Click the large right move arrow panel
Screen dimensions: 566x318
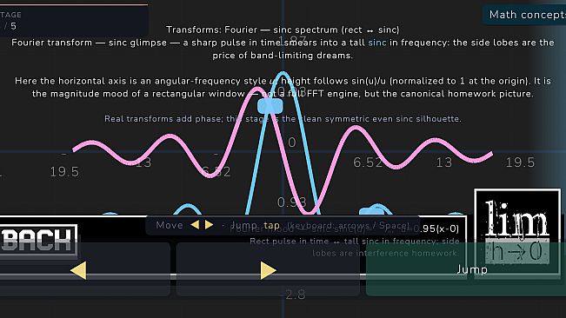pyautogui.click(x=268, y=269)
